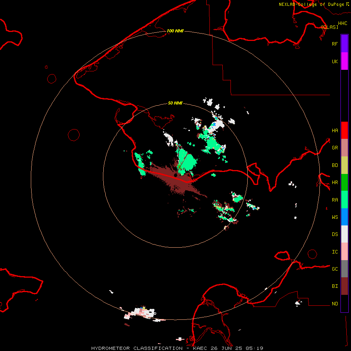Click the "HHC" product code text
The width and height of the screenshot is (351, 351).
tap(343, 23)
